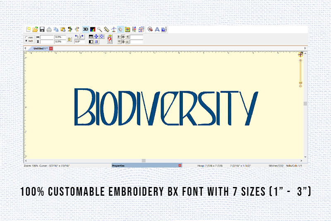Click the question mark help icon
Viewport: 331px width, 221px height.
109,39
